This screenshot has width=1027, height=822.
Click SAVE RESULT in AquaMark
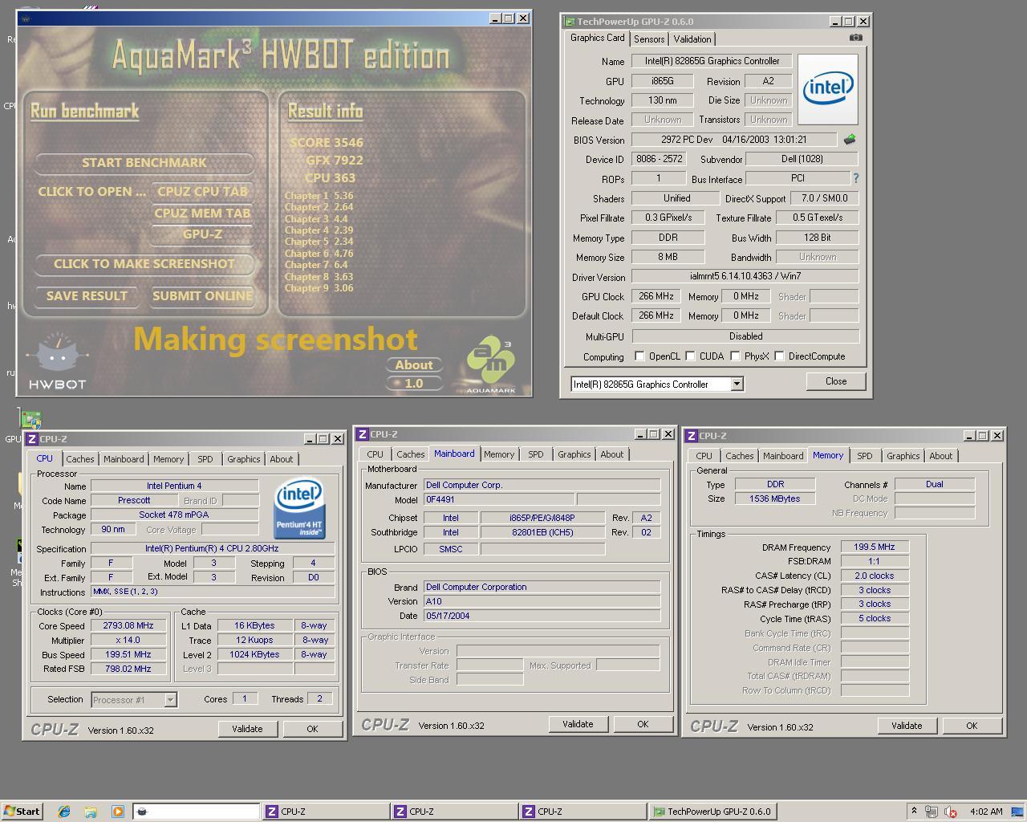click(87, 296)
